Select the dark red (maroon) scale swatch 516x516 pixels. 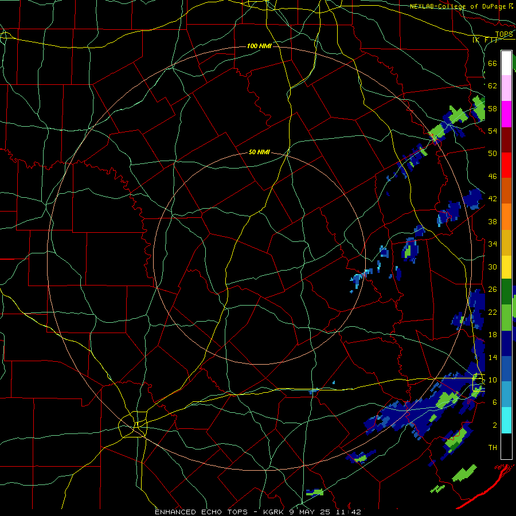point(506,139)
